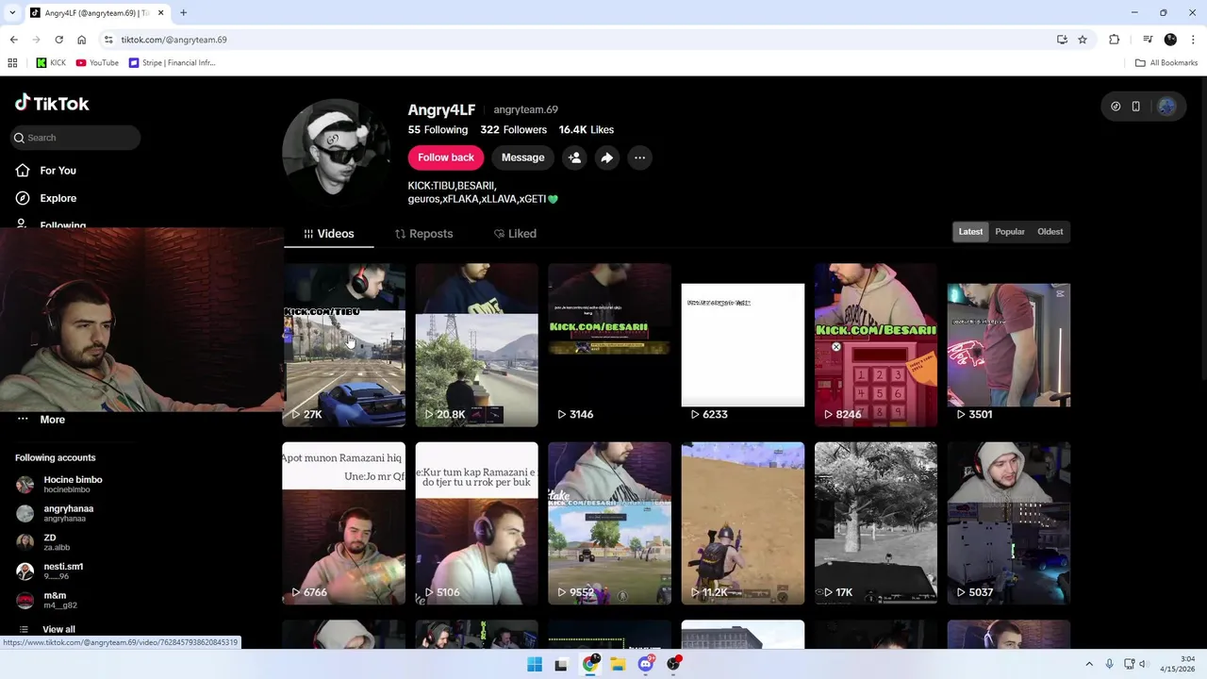Open the video with 3501 views

[1009, 345]
